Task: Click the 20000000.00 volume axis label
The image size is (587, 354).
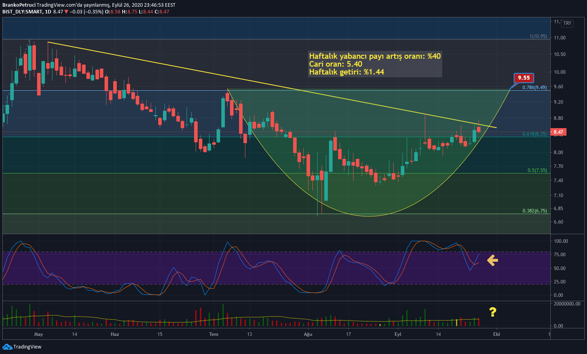Action: pyautogui.click(x=567, y=304)
